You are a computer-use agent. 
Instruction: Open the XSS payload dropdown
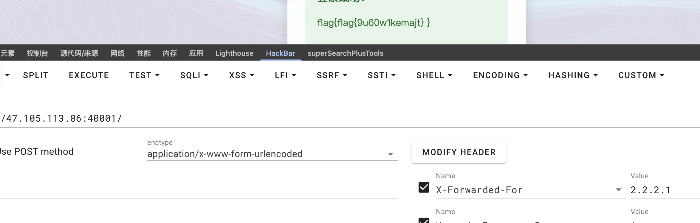pos(241,75)
